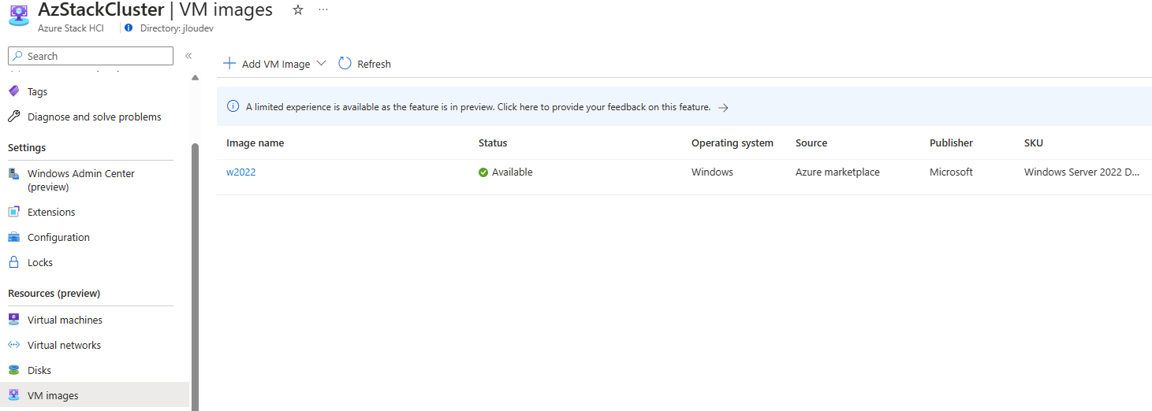Click the Configuration icon
The image size is (1152, 411).
pyautogui.click(x=14, y=237)
